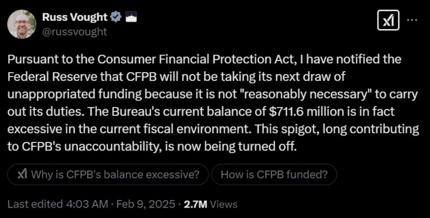Image resolution: width=430 pixels, height=218 pixels.
Task: Open the Grok explain-post icon
Action: click(388, 20)
